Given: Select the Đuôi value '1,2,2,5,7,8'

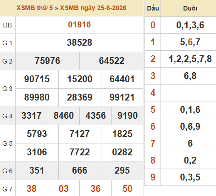Looking at the screenshot, I should coord(190,59).
